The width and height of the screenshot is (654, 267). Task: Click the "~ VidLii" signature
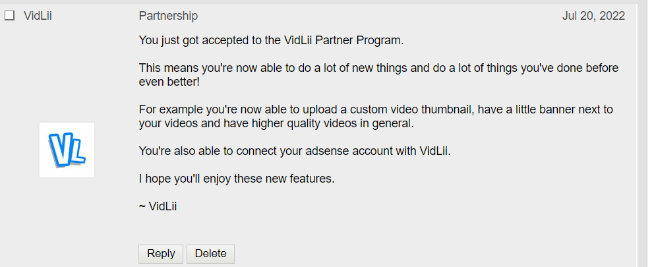[x=158, y=206]
